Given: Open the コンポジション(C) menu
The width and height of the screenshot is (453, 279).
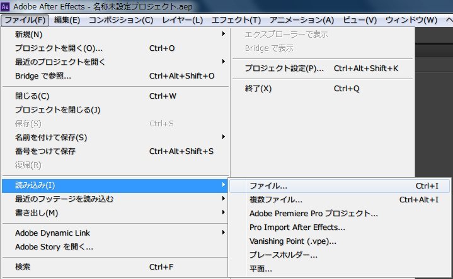Looking at the screenshot, I should coord(120,20).
